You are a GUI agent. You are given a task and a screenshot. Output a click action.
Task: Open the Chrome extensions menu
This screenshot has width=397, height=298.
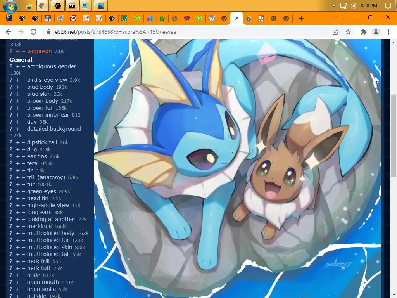364,32
